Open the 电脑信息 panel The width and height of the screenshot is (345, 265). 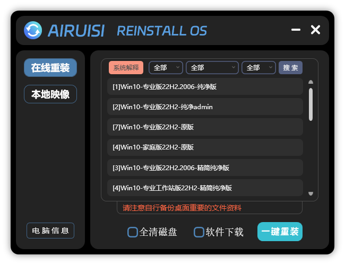point(50,231)
